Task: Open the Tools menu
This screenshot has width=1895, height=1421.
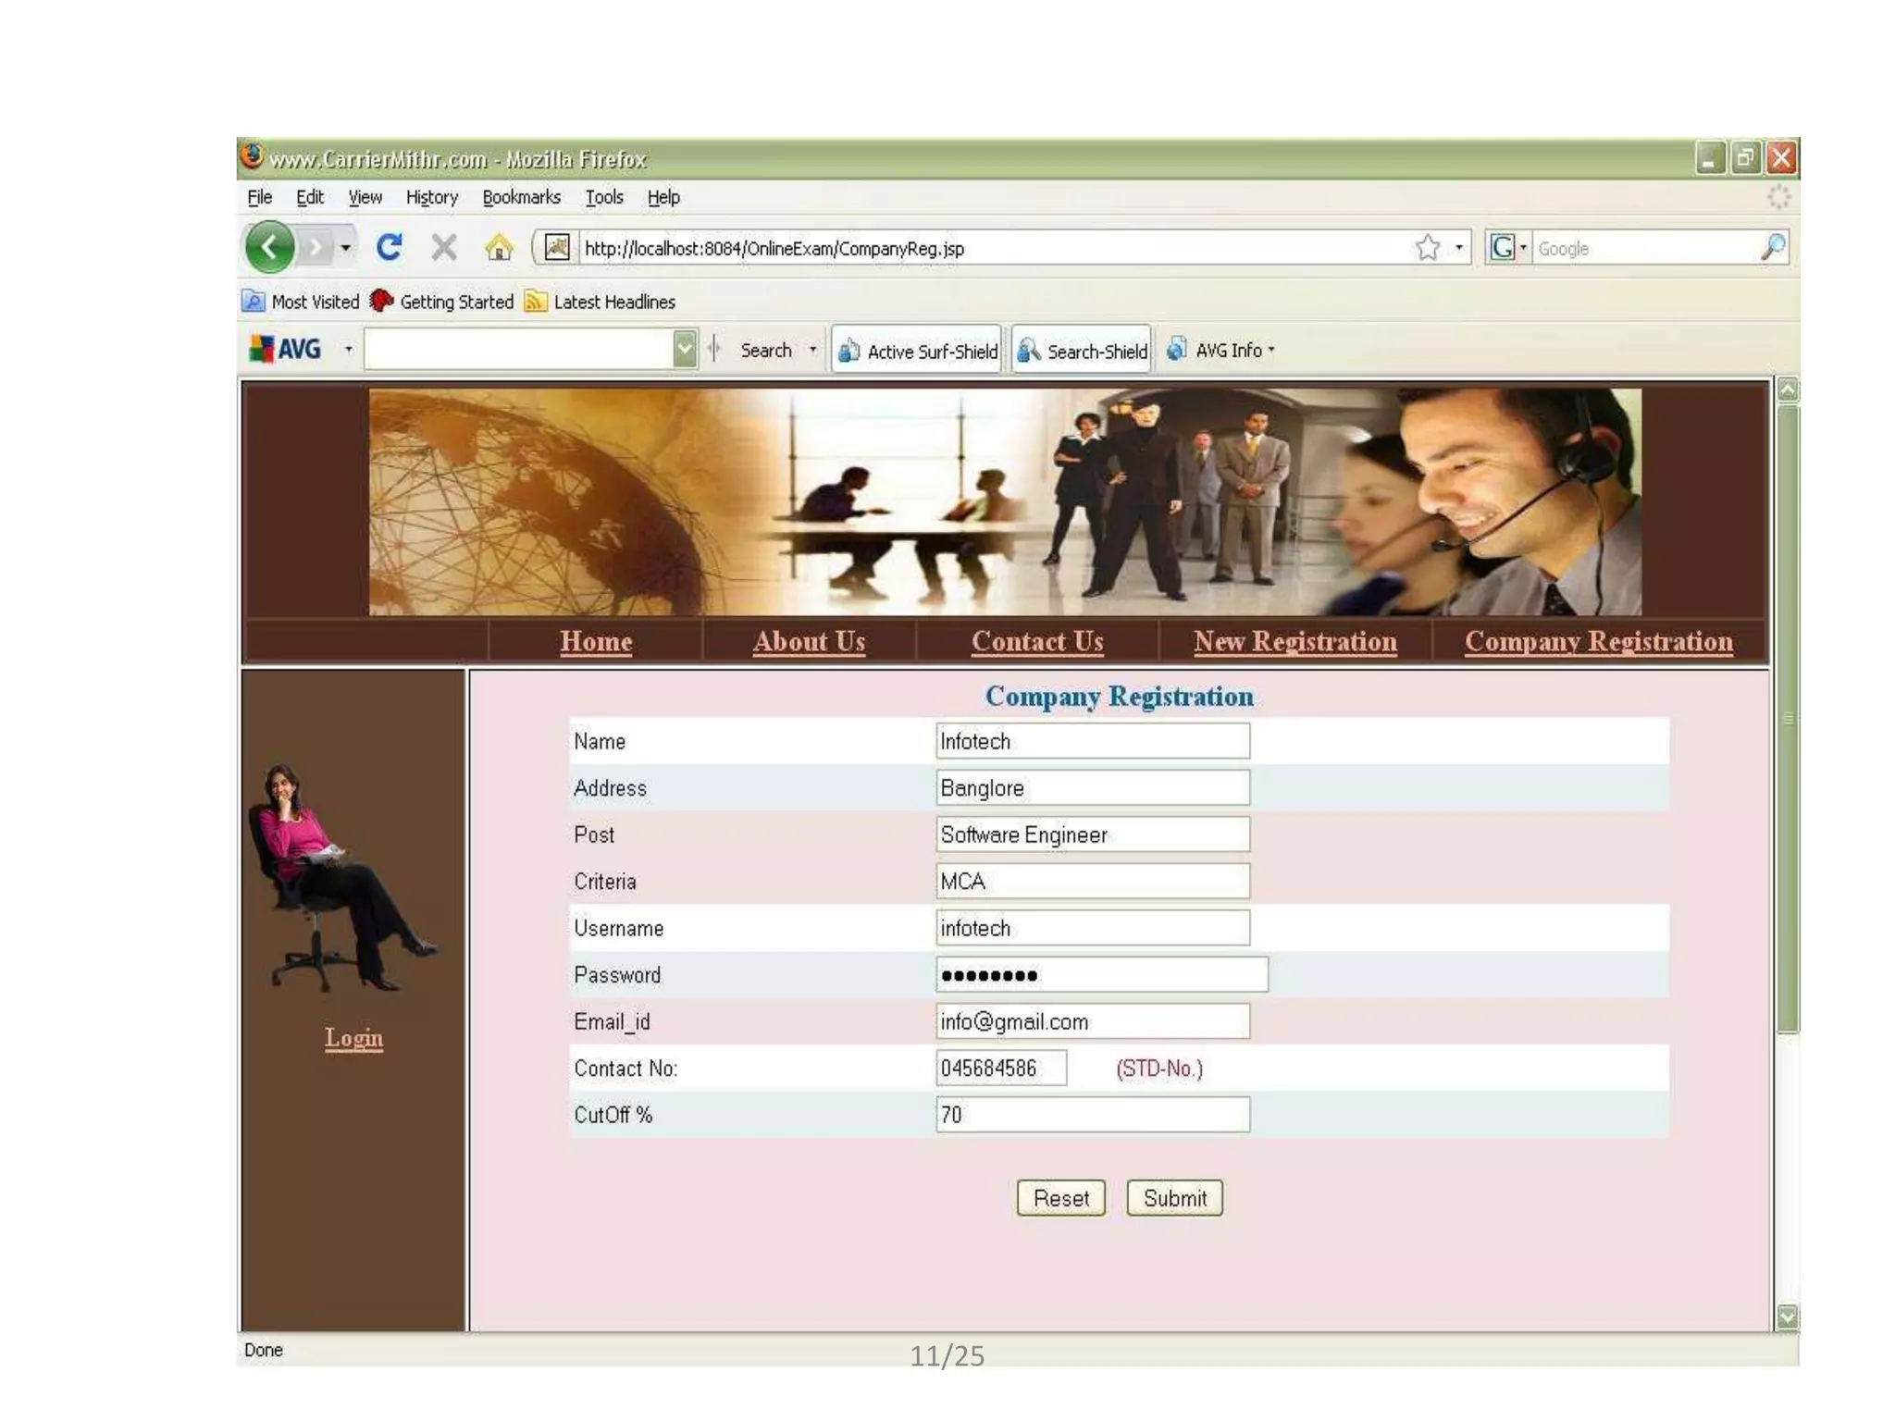Action: click(604, 197)
